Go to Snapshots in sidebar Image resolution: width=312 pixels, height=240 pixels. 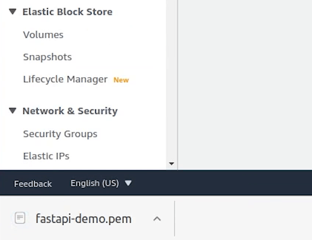pos(47,57)
